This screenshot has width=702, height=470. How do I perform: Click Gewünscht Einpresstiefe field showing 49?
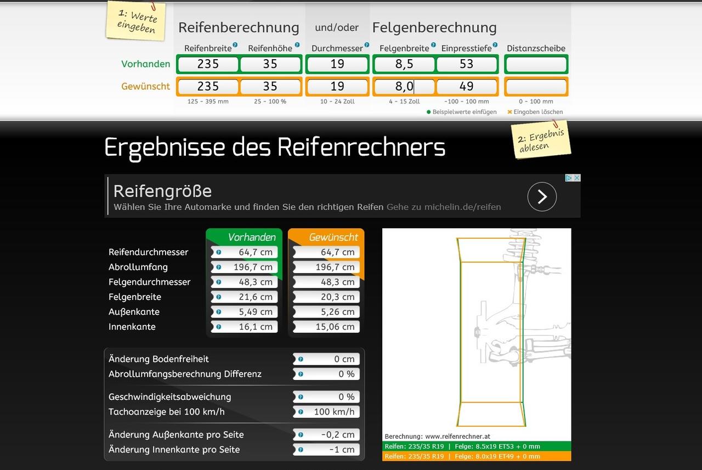466,87
